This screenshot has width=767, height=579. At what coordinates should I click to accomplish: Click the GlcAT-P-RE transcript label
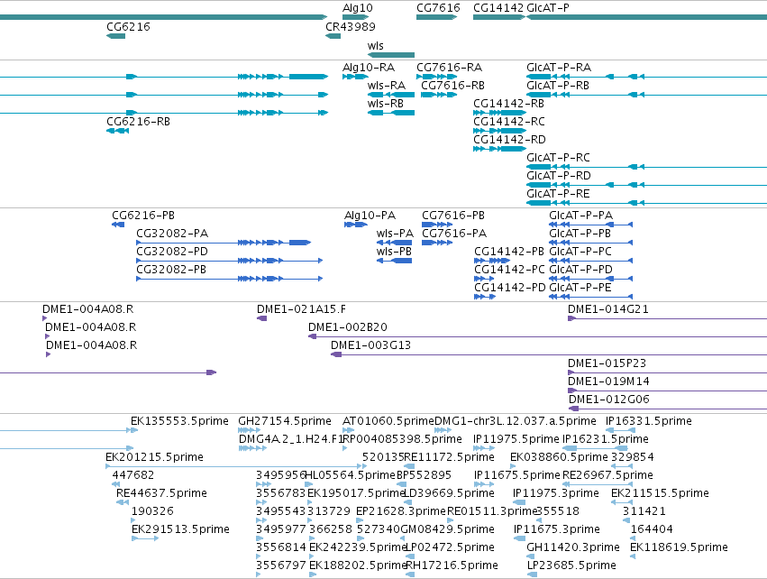pyautogui.click(x=558, y=194)
